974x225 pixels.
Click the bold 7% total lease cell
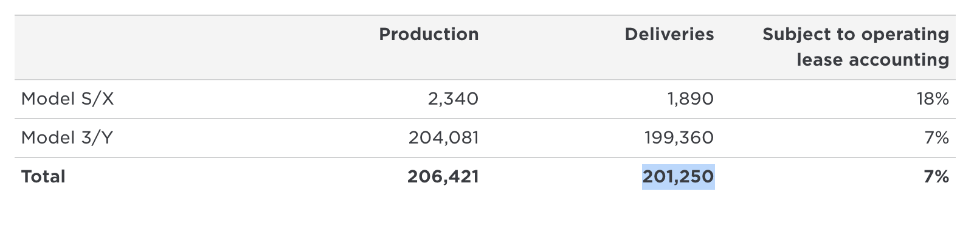[937, 177]
